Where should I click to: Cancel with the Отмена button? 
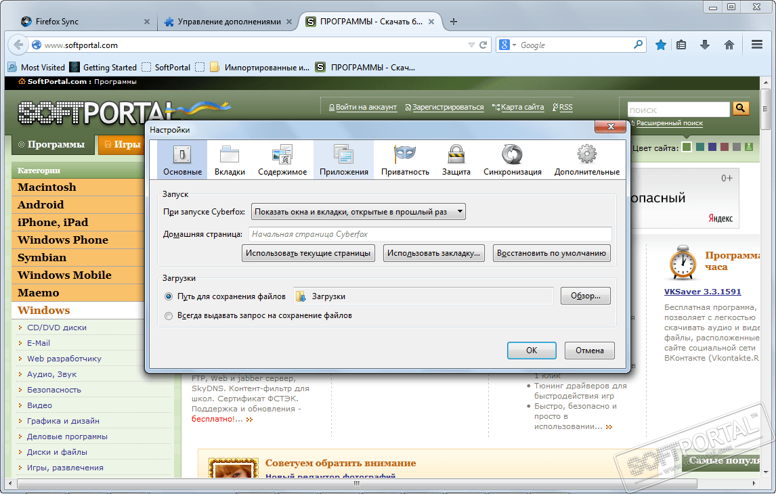click(589, 350)
